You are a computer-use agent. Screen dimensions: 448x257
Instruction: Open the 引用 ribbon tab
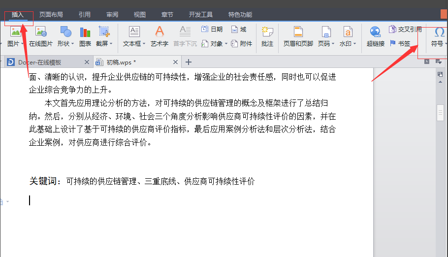click(85, 15)
